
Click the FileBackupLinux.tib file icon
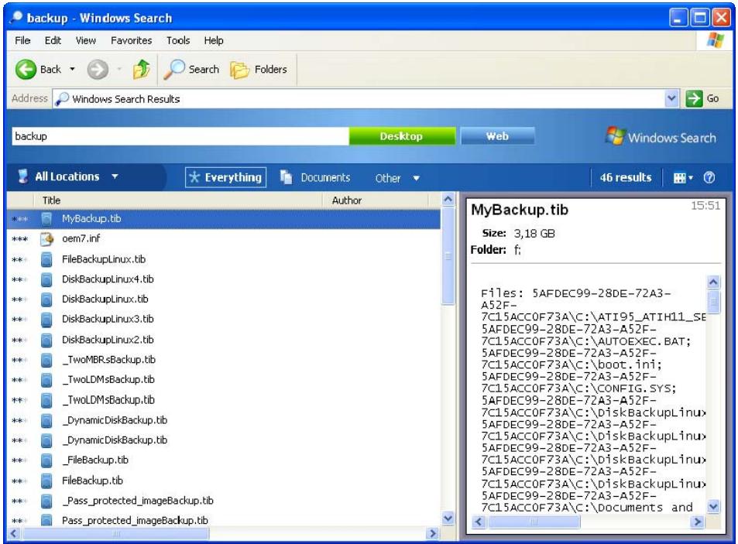(46, 259)
